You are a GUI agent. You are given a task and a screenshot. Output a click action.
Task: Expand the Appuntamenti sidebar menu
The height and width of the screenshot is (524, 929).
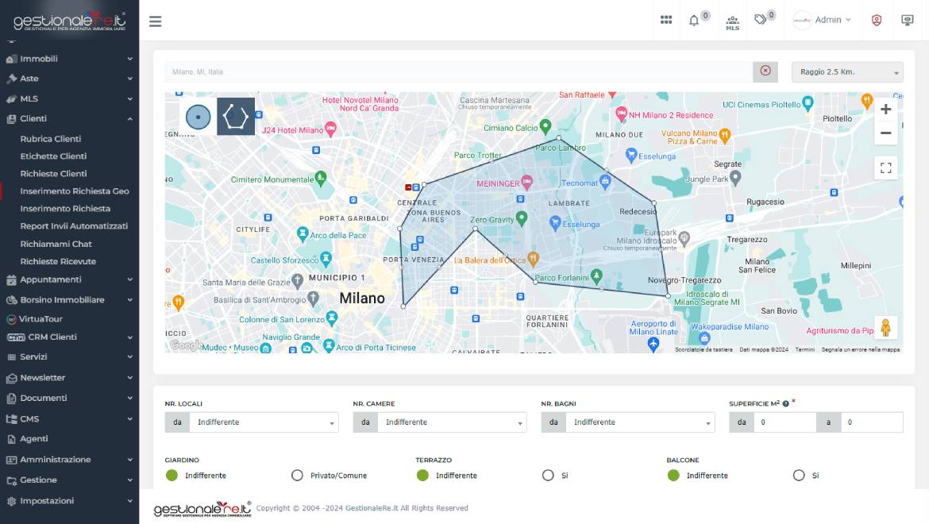[69, 279]
